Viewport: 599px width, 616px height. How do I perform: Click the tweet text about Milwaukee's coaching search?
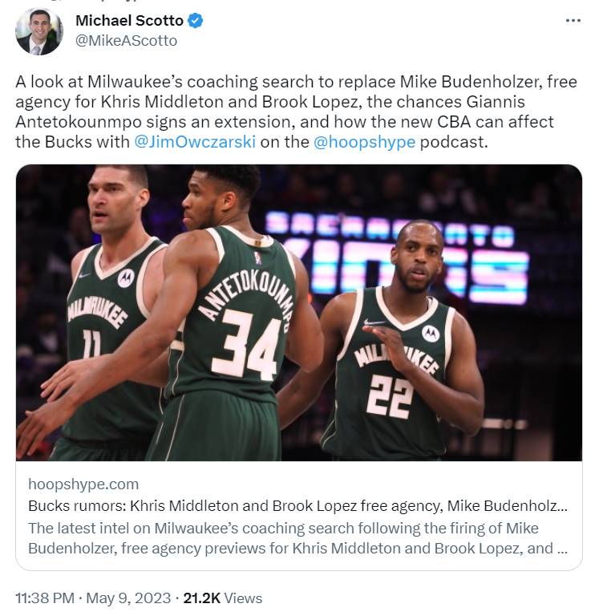(x=296, y=111)
